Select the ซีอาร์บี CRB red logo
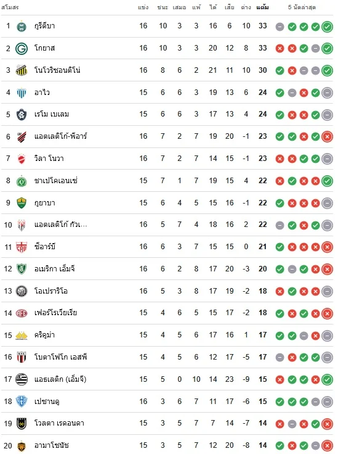This screenshot has width=338, height=454. tap(22, 247)
